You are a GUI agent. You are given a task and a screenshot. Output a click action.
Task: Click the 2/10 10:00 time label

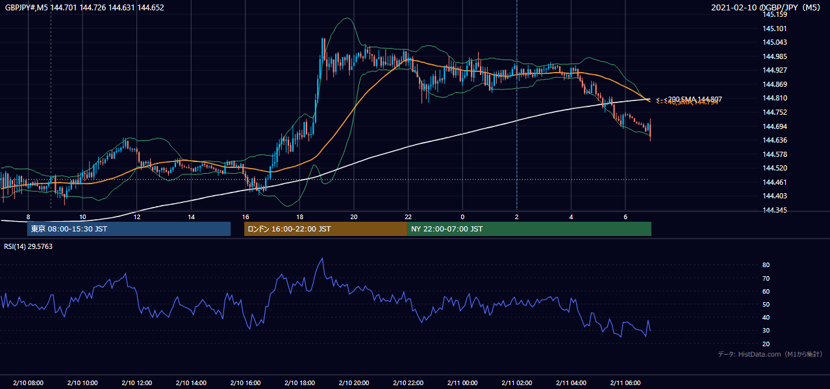(x=82, y=383)
